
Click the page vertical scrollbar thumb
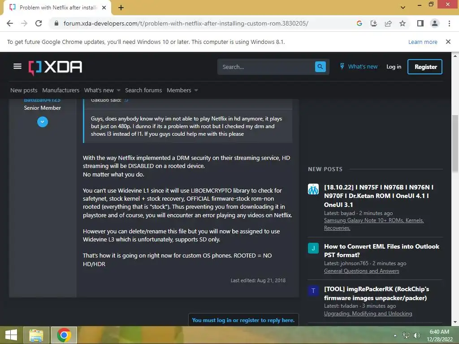(x=455, y=143)
